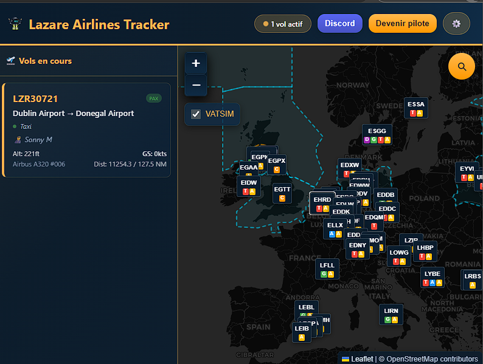This screenshot has width=483, height=364.
Task: Select the LZR30721 flight card
Action: pyautogui.click(x=86, y=130)
